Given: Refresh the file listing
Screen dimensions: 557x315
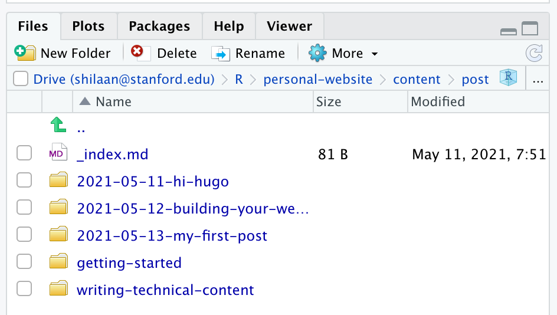Looking at the screenshot, I should [534, 54].
